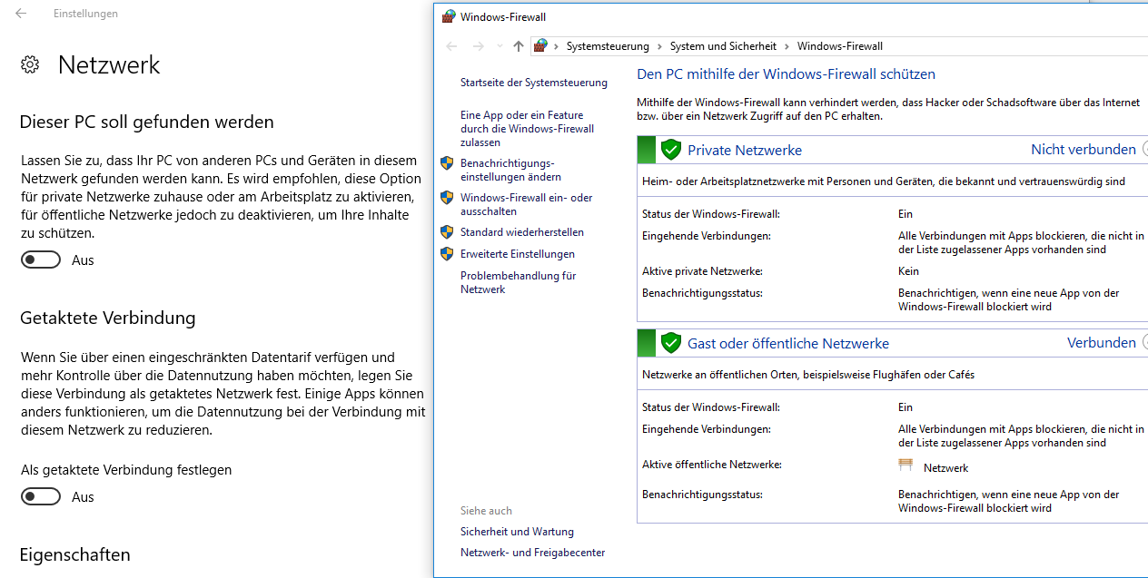This screenshot has width=1148, height=578.
Task: Toggle 'Dieser PC soll gefunden werden' switch
Action: pos(41,260)
